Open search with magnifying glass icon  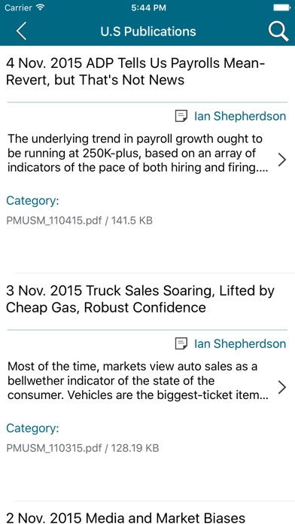tap(278, 32)
